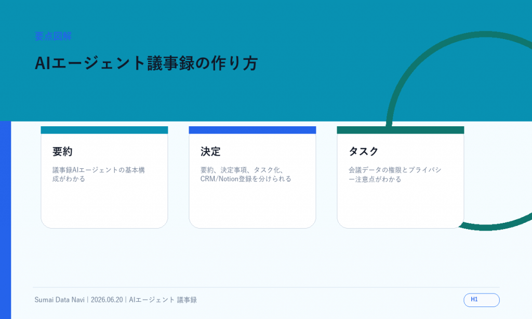Click footer text Sumai Data Navi
Viewport: 532px width, 319px height.
(x=59, y=300)
